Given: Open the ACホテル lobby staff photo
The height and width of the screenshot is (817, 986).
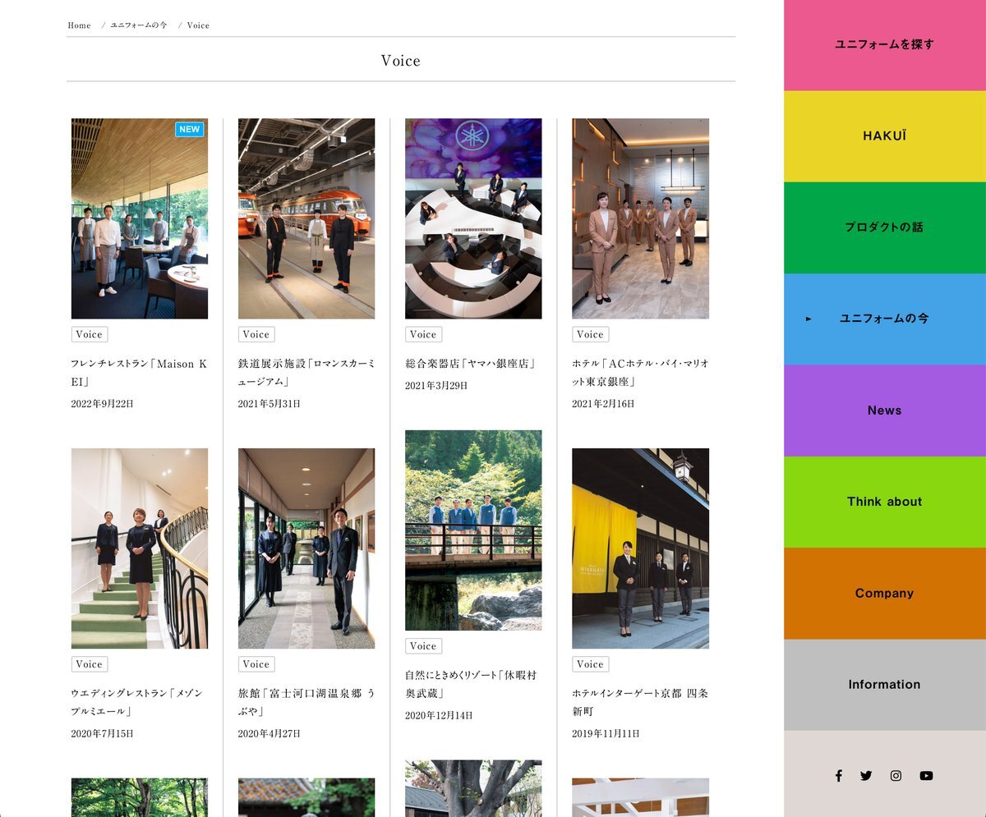Looking at the screenshot, I should (x=640, y=218).
